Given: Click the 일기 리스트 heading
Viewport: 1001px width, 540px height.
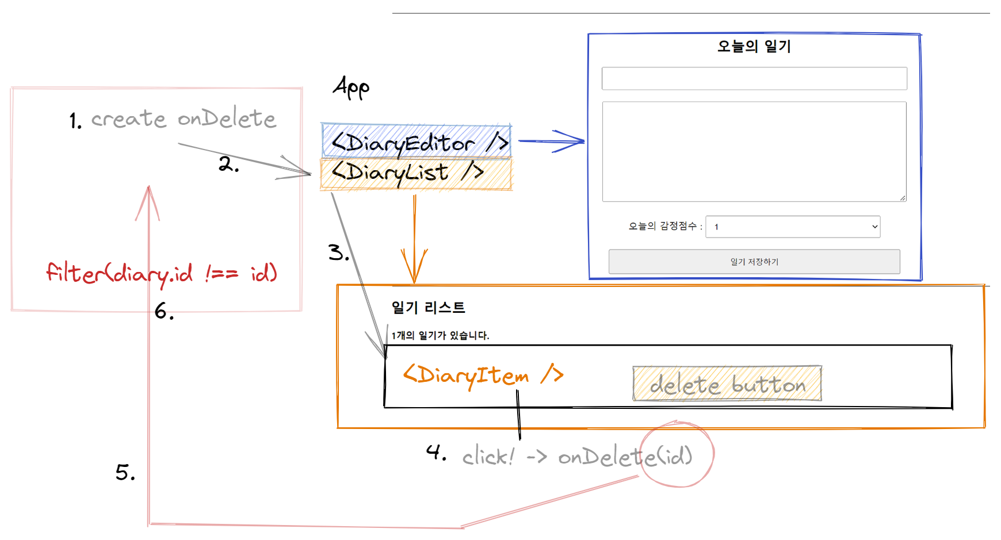Looking at the screenshot, I should click(x=428, y=308).
